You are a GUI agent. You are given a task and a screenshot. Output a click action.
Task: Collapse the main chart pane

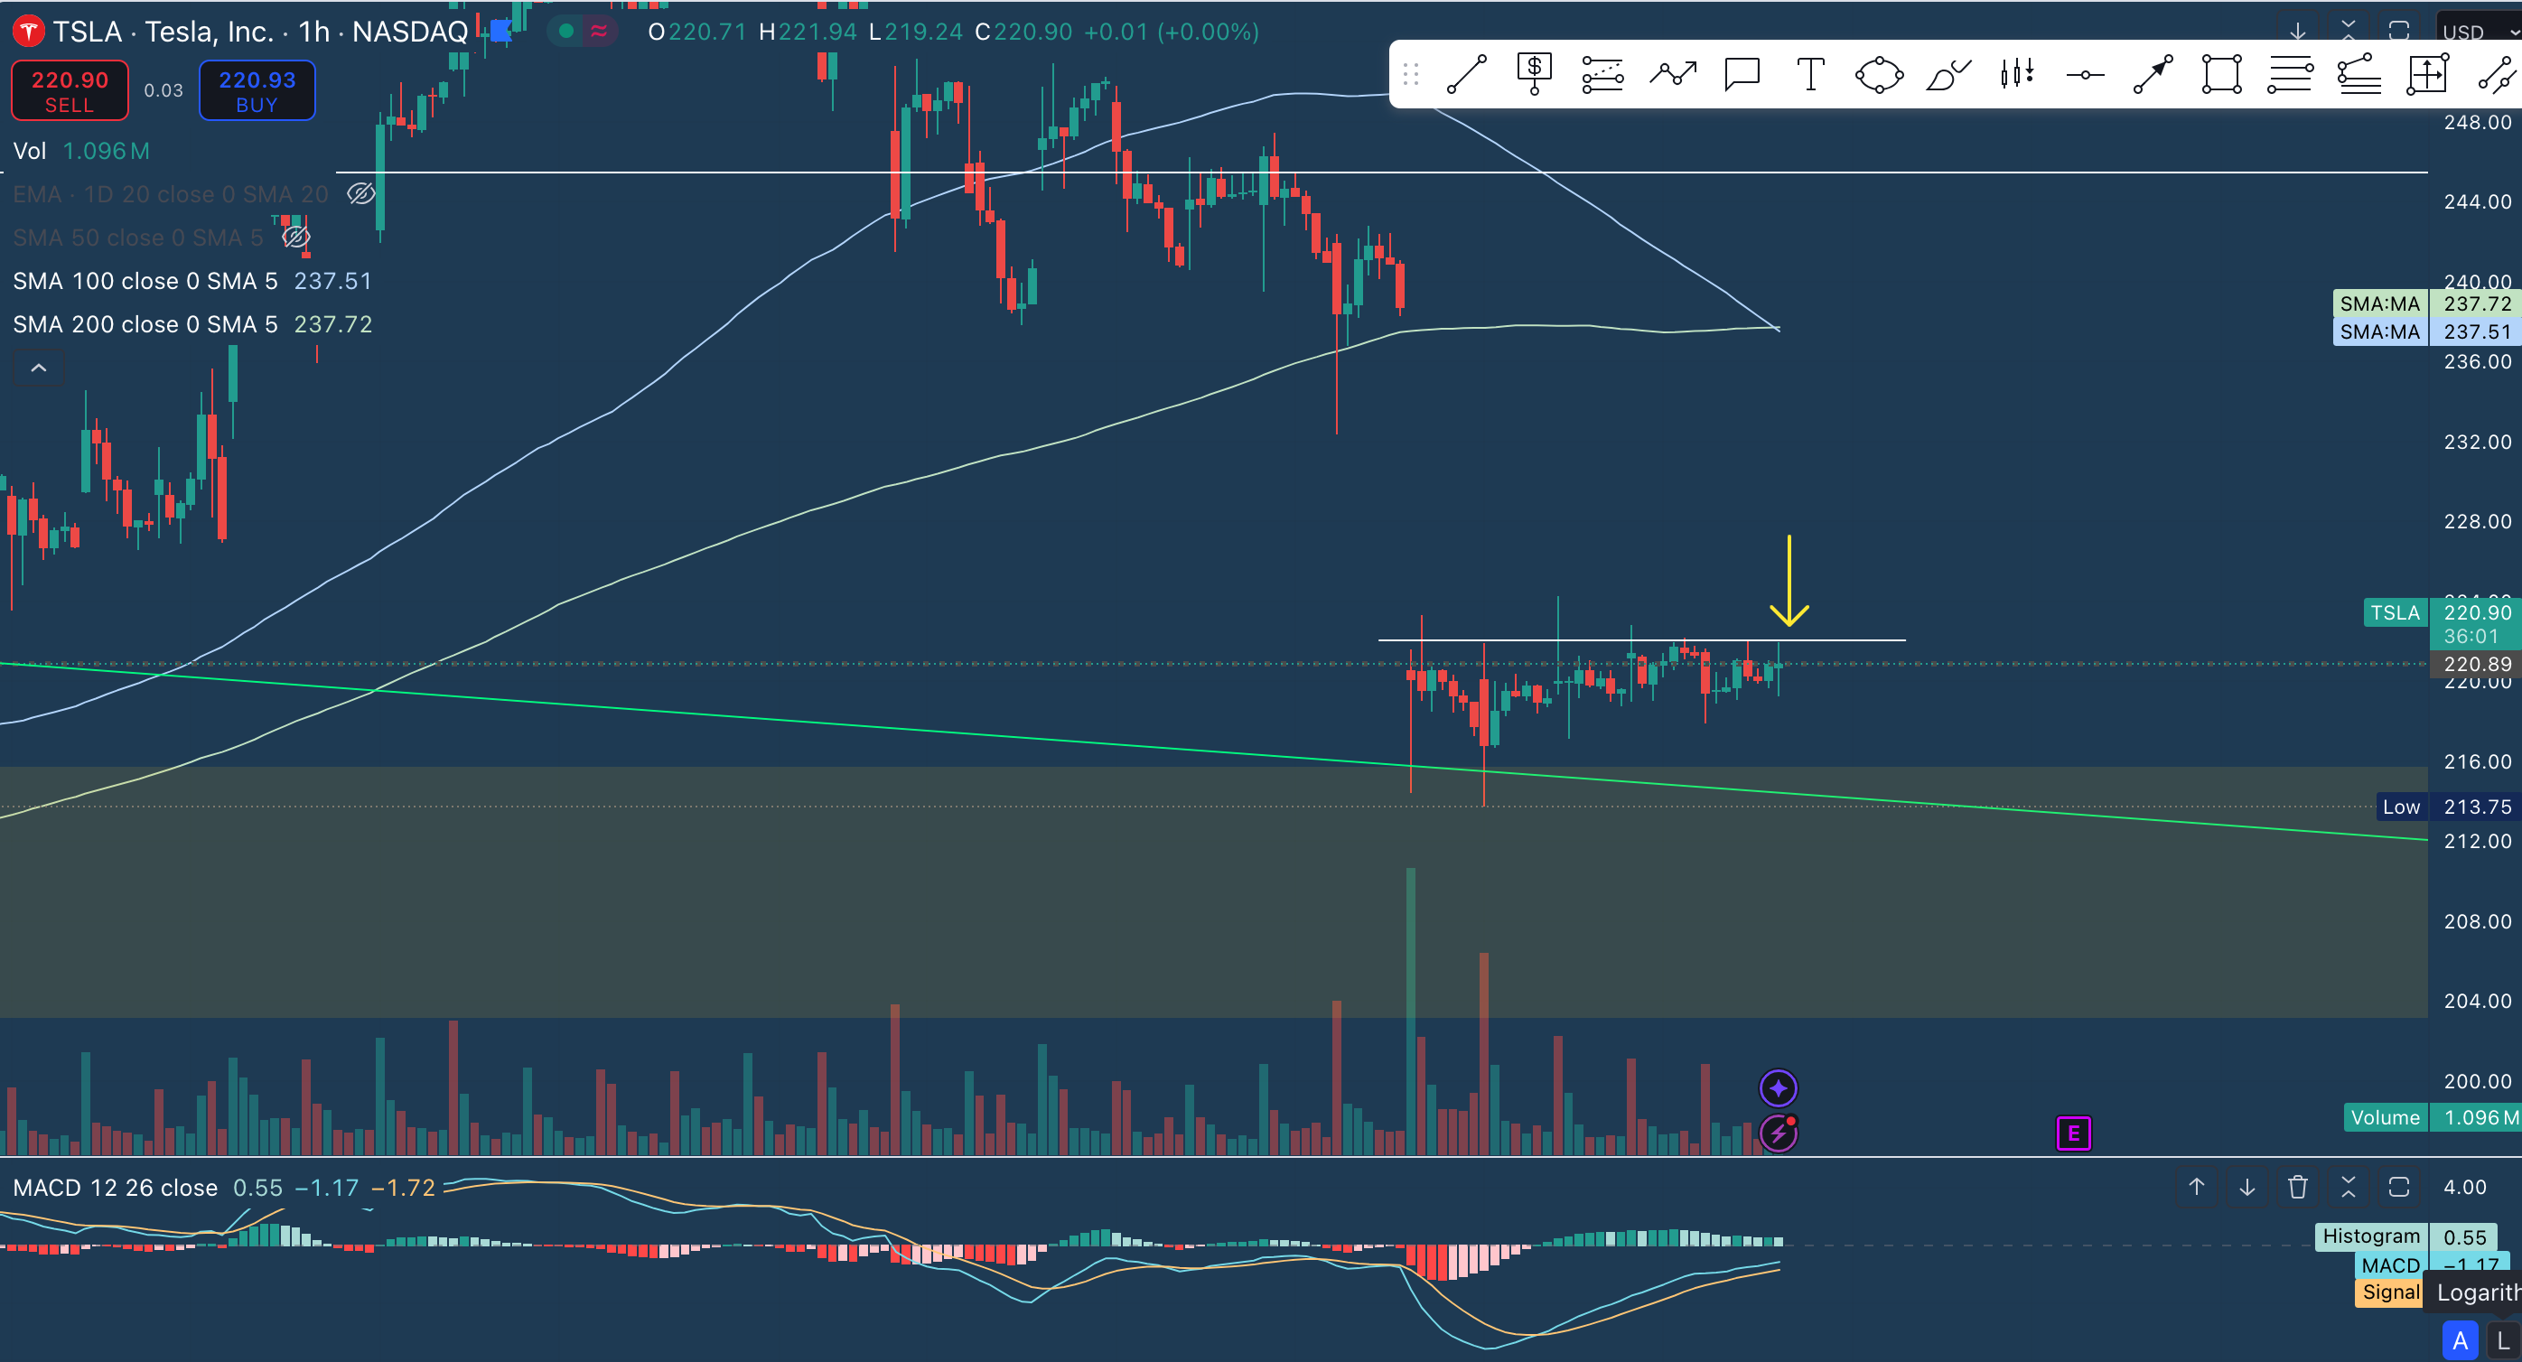[2349, 32]
